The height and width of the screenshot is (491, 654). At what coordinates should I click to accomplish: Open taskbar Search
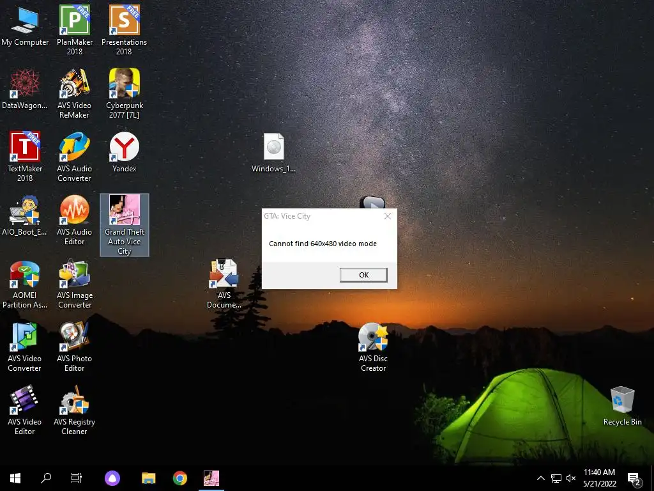(x=46, y=478)
